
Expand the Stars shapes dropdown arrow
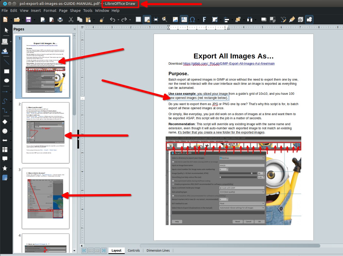pyautogui.click(x=11, y=168)
